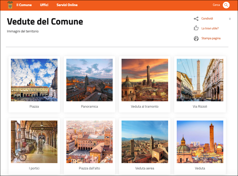Open the Piazza photo thumbnail
The width and height of the screenshot is (238, 176).
coord(34,80)
